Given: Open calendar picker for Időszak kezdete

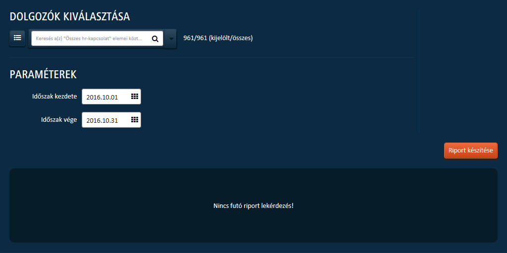Looking at the screenshot, I should click(134, 97).
